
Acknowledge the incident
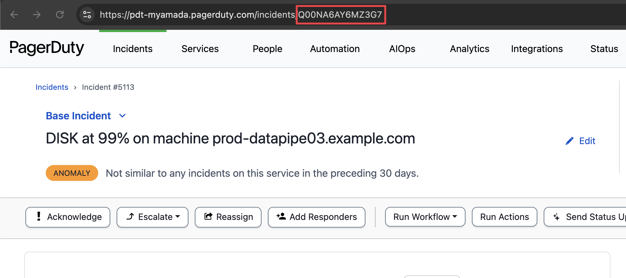coord(68,217)
